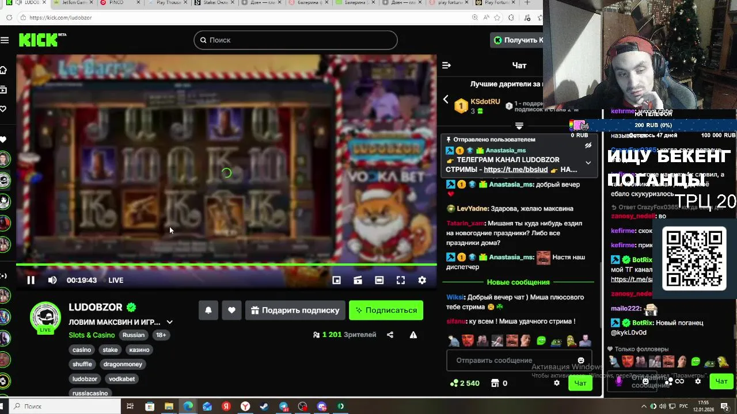Insert Pepe frog emote in chat
This screenshot has width=737, height=414.
point(556,341)
